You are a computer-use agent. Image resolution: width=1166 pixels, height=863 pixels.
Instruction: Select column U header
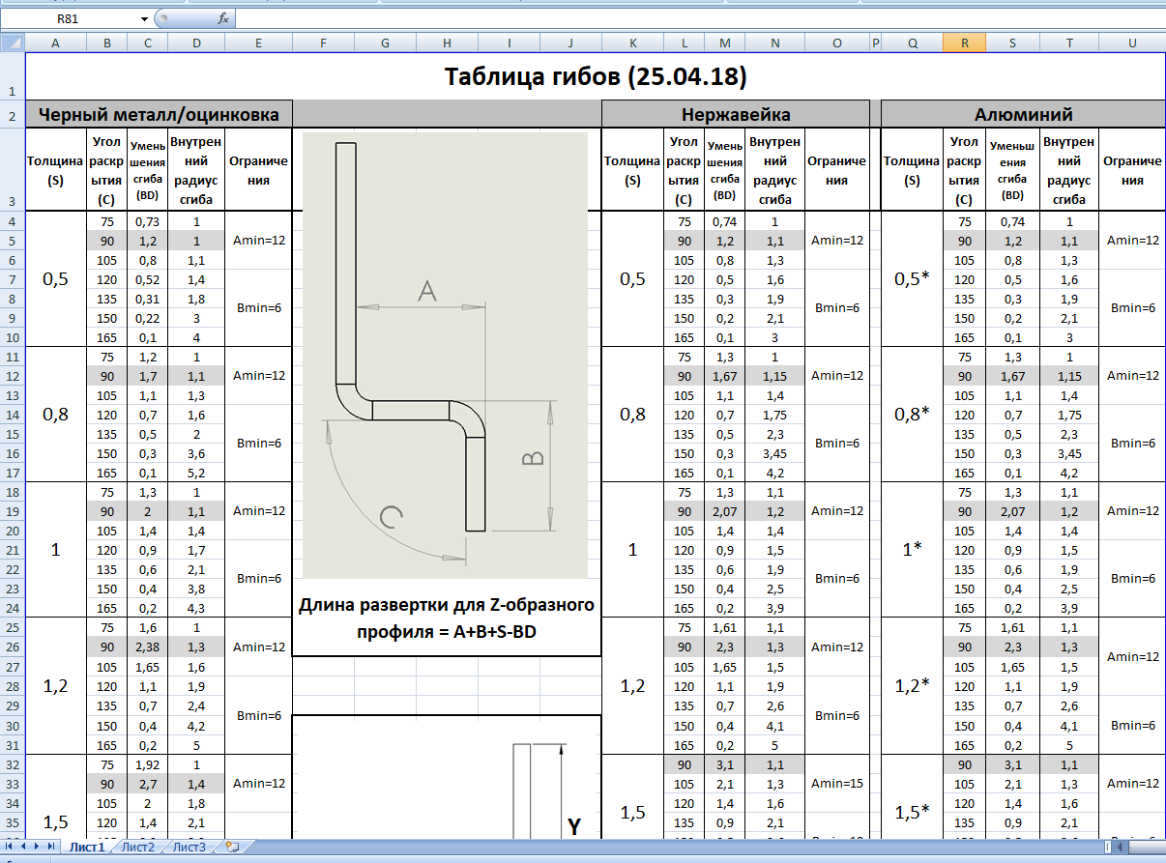tap(1131, 43)
